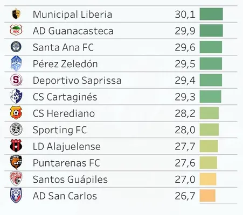Click the Municipal Liberia team name

coord(72,15)
